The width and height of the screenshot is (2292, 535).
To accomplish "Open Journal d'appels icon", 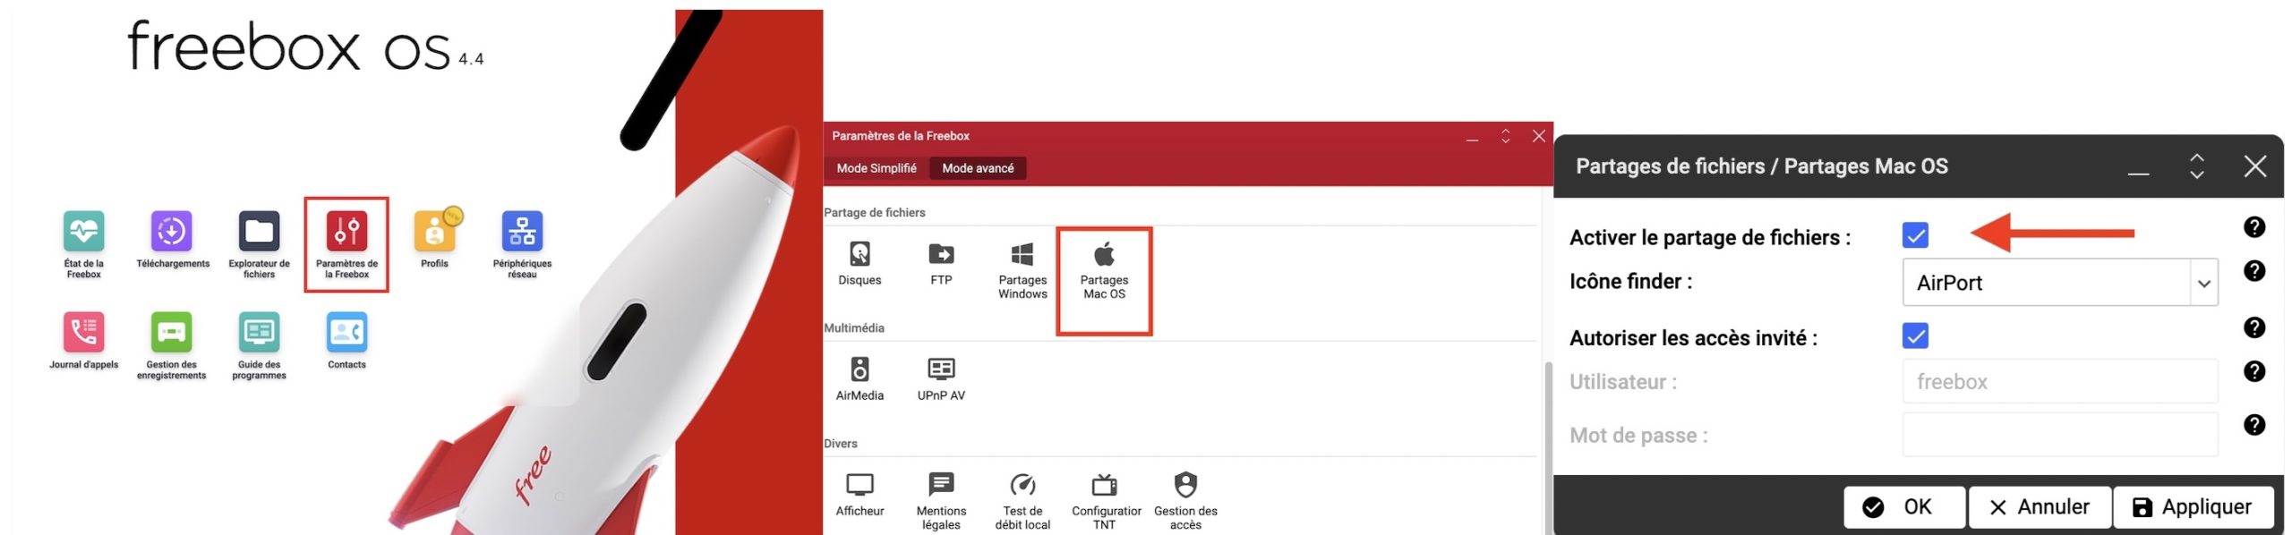I will coord(83,332).
